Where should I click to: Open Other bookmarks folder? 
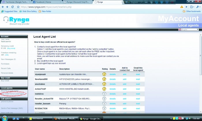click(x=192, y=11)
